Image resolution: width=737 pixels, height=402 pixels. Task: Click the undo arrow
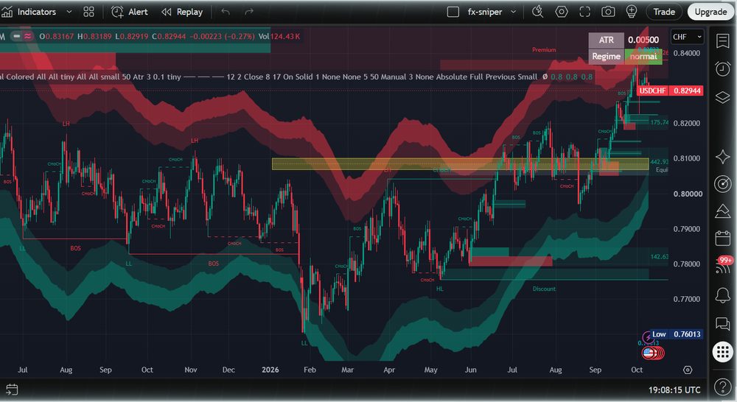226,12
